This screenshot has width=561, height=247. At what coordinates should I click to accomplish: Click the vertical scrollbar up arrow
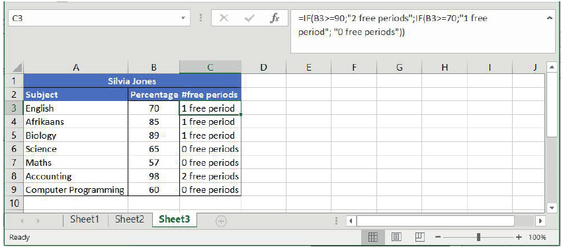551,67
